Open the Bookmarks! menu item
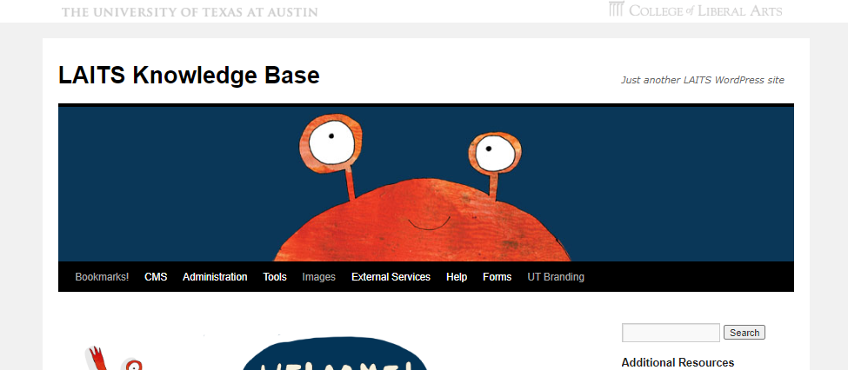The height and width of the screenshot is (370, 848). point(102,276)
